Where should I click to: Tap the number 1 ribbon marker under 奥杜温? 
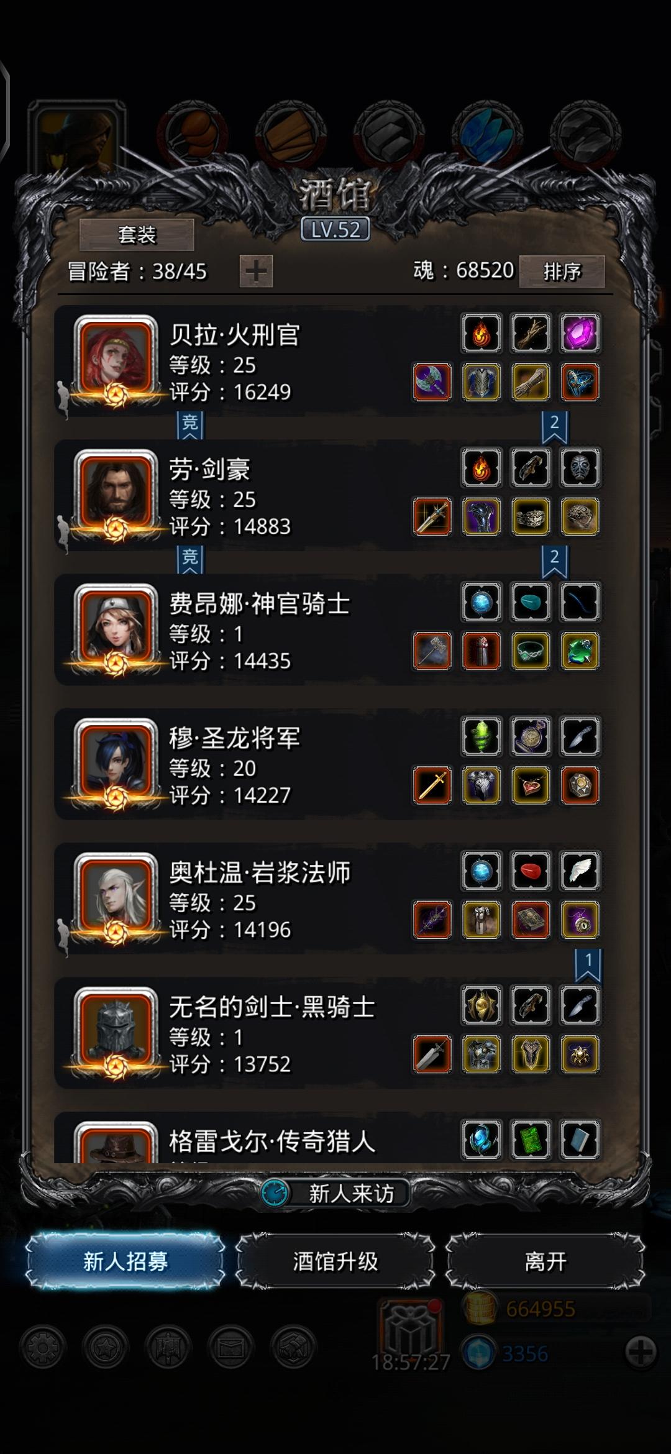(x=588, y=965)
